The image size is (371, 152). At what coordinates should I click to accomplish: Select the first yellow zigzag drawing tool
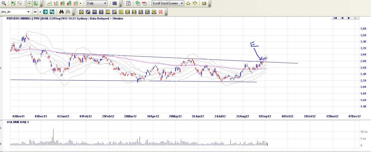click(x=81, y=12)
